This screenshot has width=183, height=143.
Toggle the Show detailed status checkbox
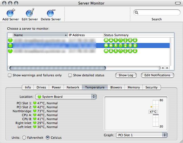[x=70, y=75]
